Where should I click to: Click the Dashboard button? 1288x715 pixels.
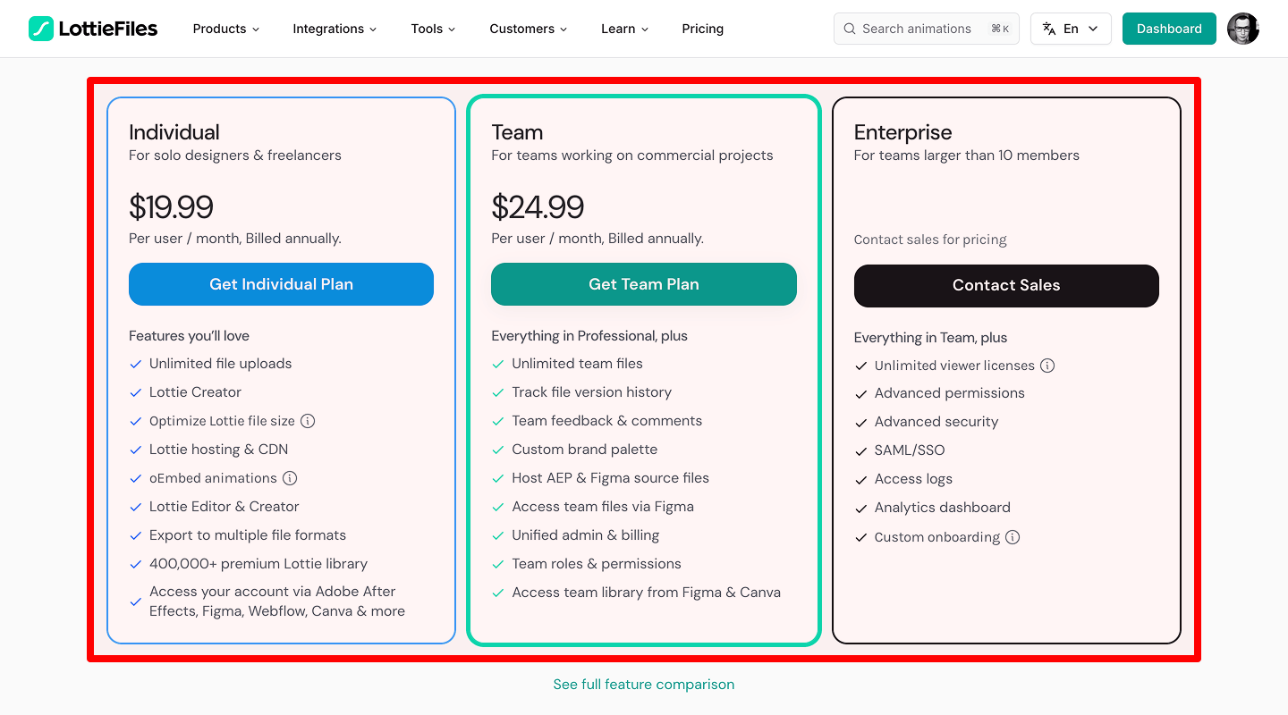1169,28
